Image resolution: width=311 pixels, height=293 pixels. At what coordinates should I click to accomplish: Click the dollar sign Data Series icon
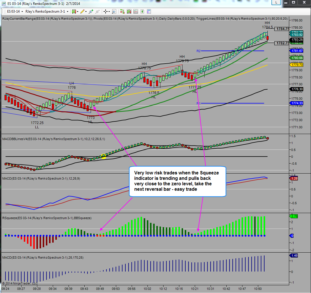pos(142,11)
